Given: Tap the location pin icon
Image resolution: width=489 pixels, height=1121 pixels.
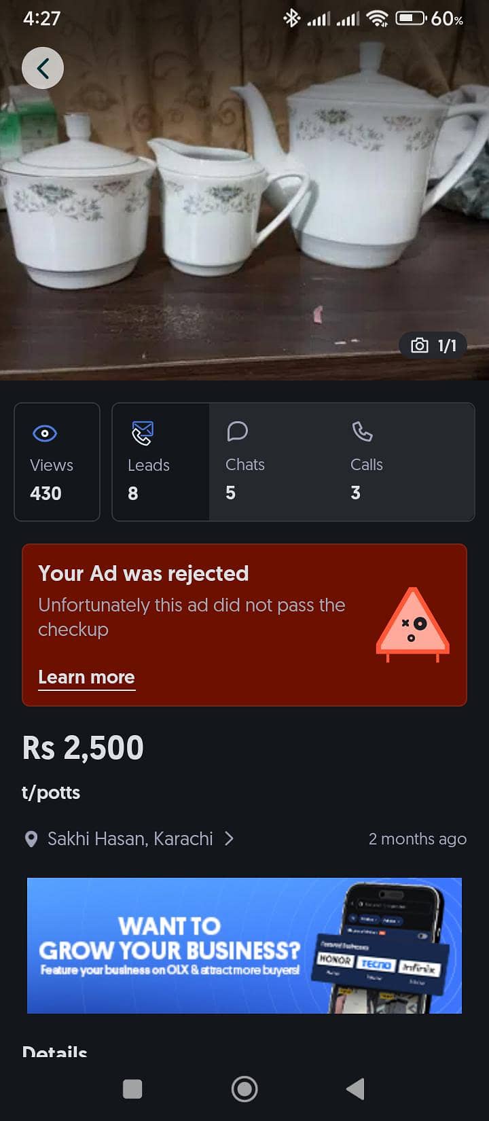Looking at the screenshot, I should coord(31,839).
